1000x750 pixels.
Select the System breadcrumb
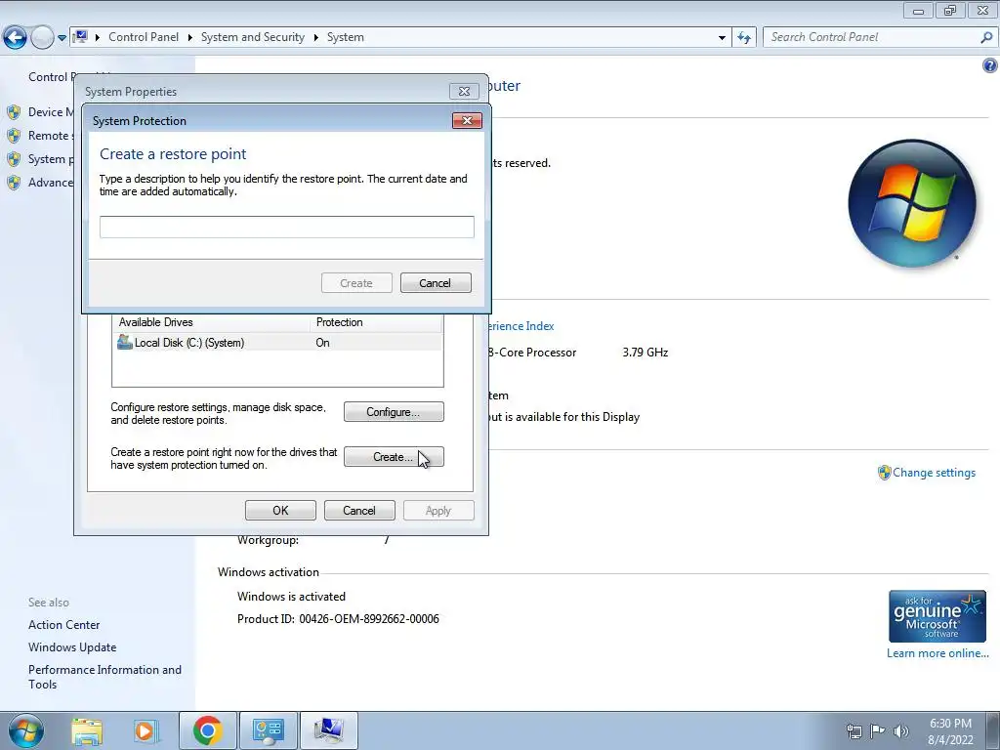point(346,37)
